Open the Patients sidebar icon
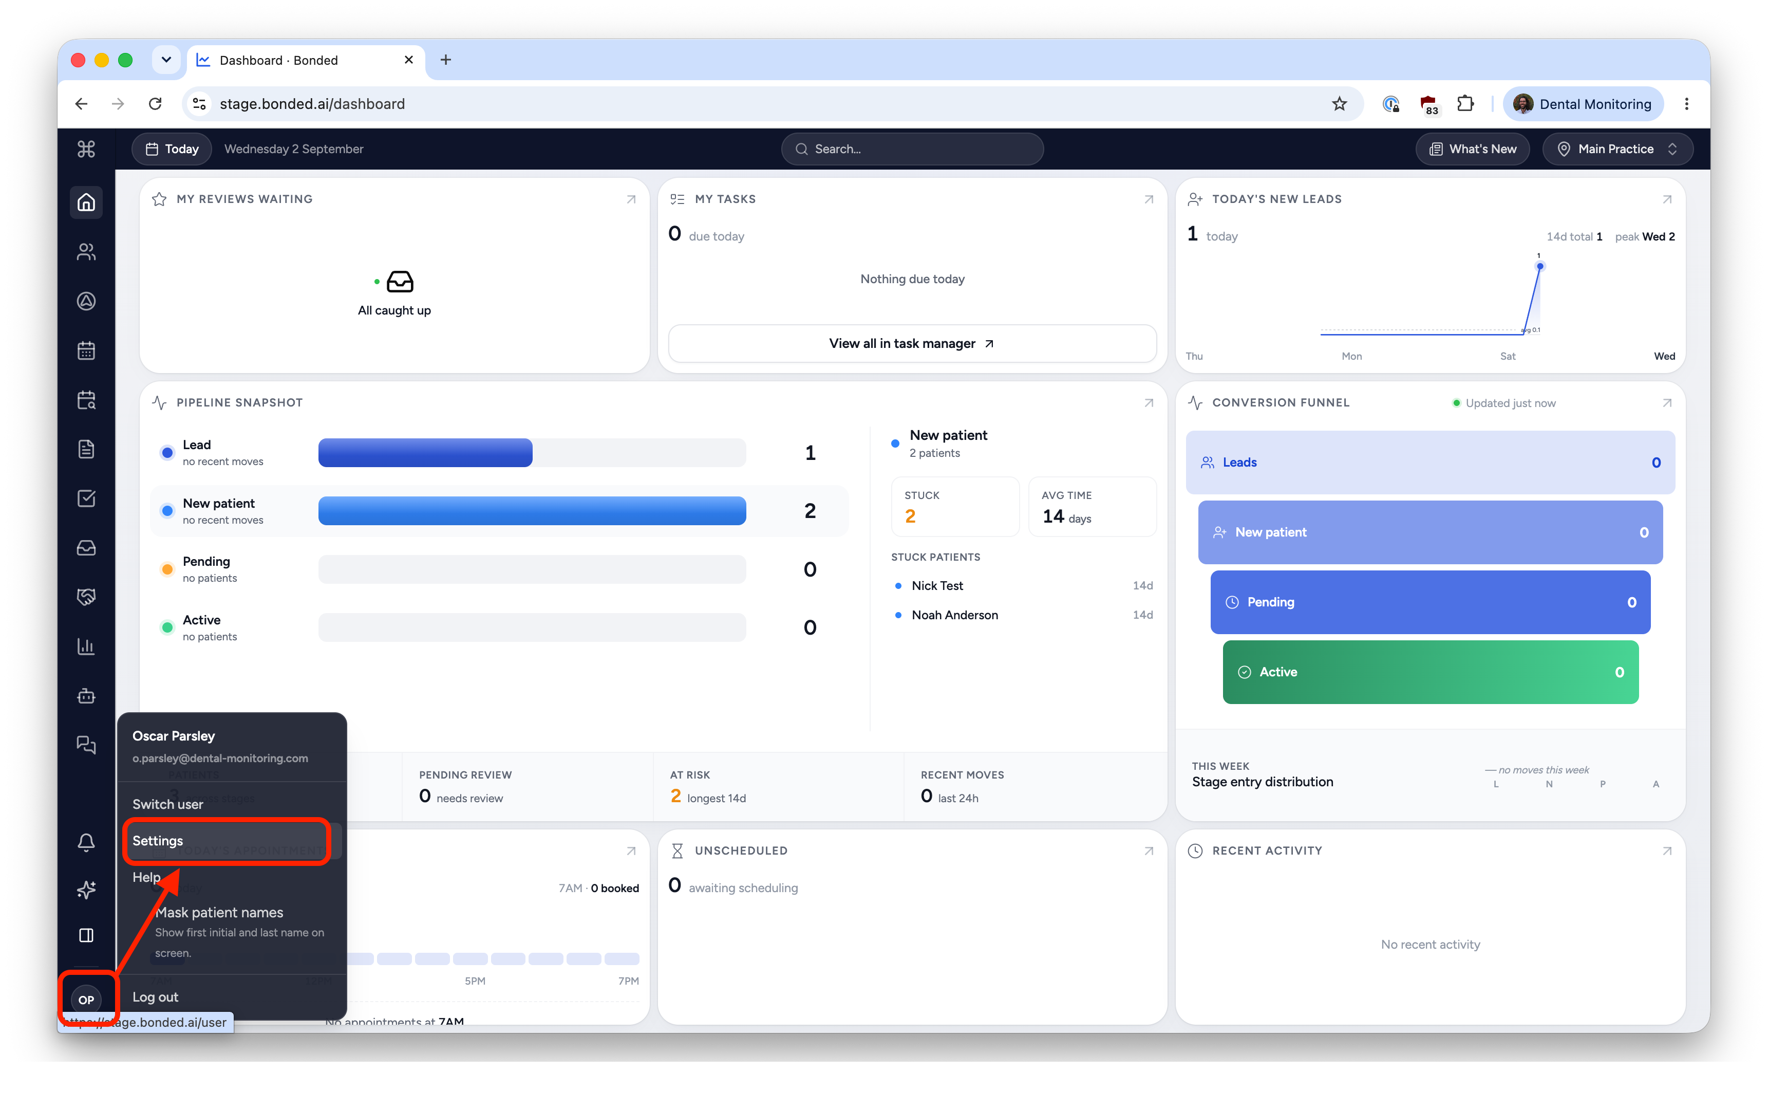The height and width of the screenshot is (1109, 1768). pos(86,252)
